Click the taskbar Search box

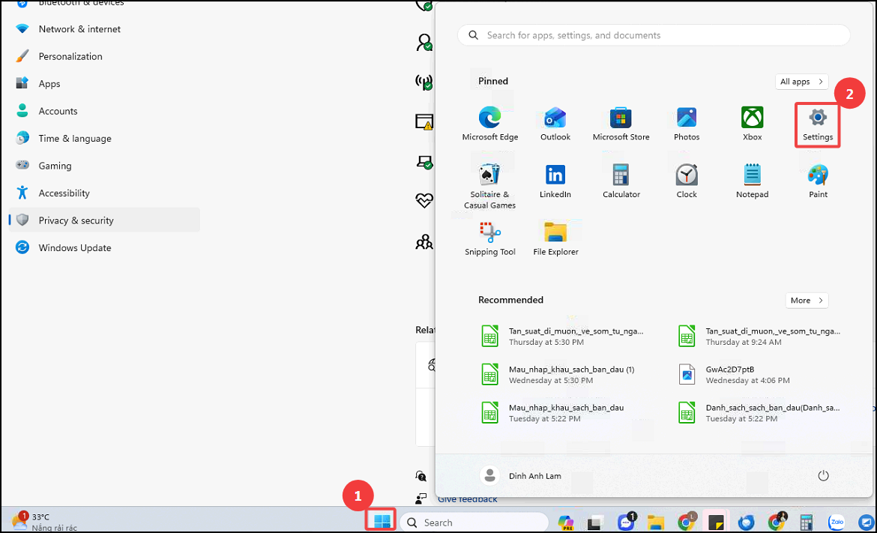(x=474, y=523)
